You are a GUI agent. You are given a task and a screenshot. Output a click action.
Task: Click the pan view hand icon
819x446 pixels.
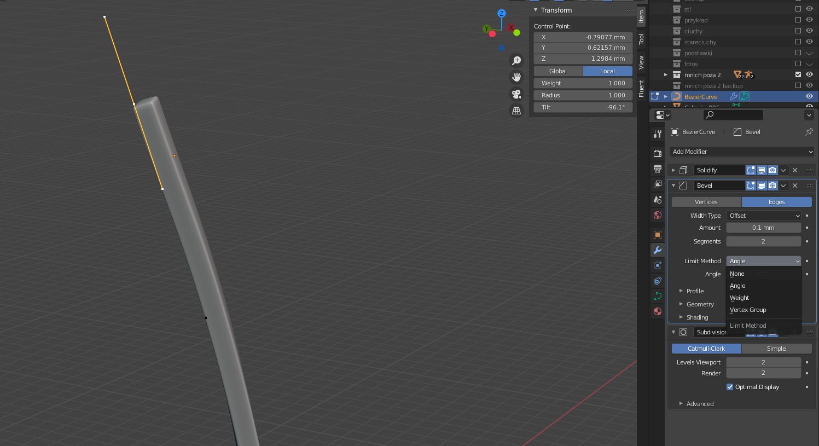(x=516, y=77)
